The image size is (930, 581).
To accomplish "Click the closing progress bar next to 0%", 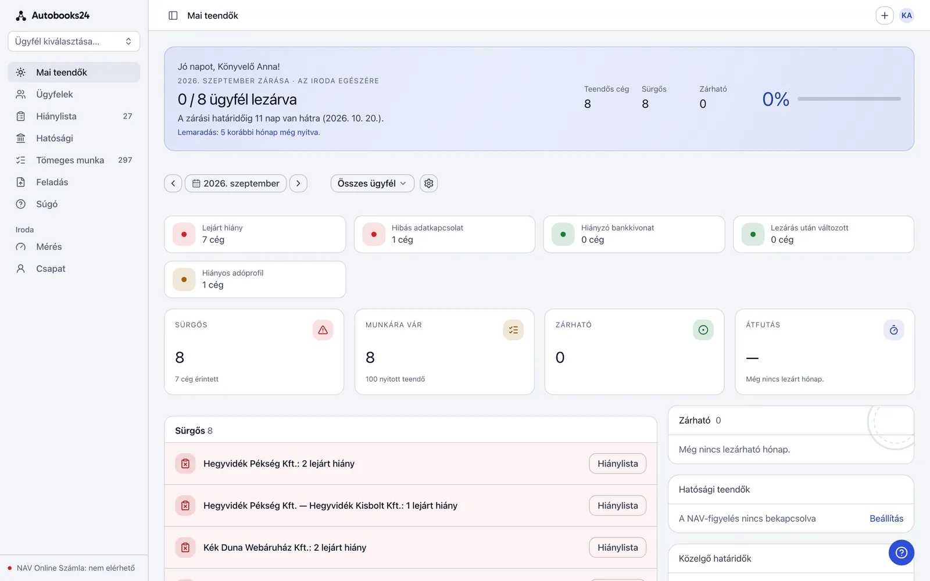I will (x=849, y=99).
